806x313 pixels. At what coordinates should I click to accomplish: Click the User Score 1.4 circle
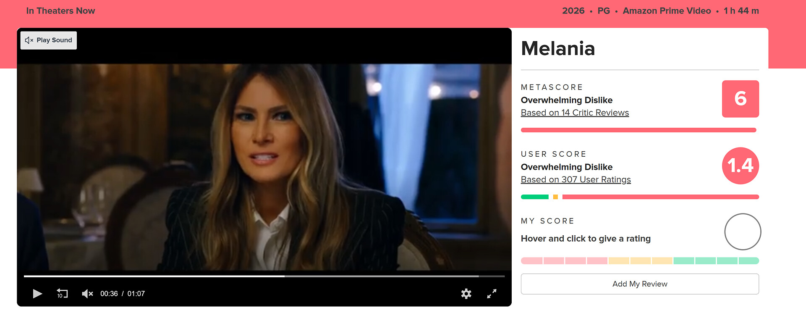[740, 166]
